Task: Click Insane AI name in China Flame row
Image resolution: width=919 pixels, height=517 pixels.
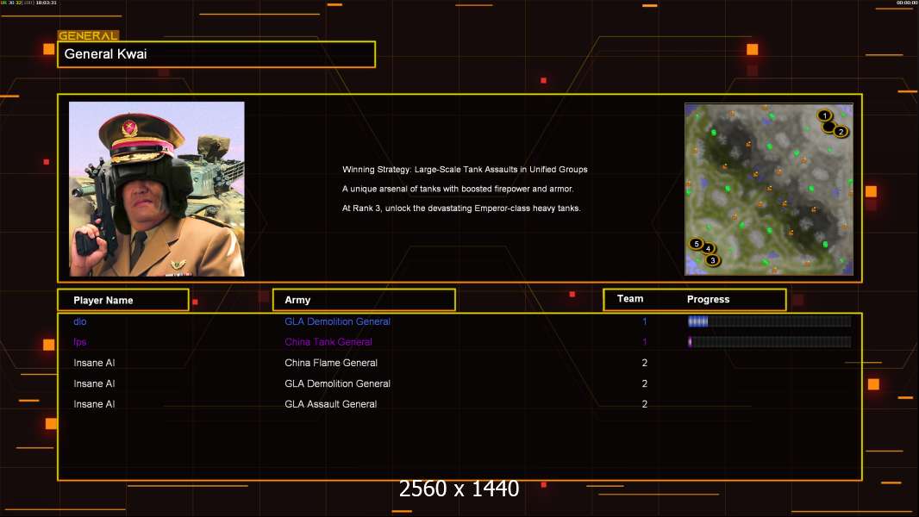Action: [94, 363]
